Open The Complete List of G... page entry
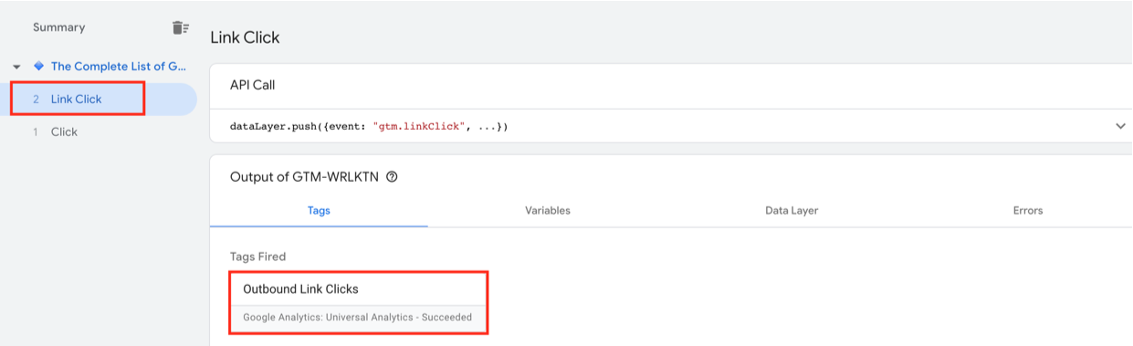The image size is (1133, 346). click(119, 66)
